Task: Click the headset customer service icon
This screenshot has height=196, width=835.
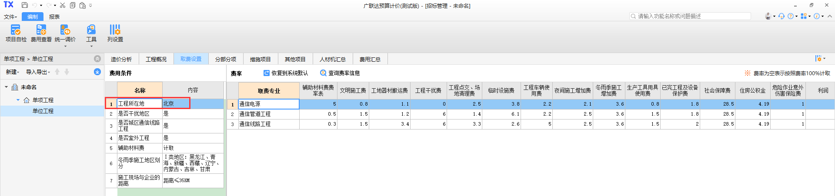Action: 768,16
